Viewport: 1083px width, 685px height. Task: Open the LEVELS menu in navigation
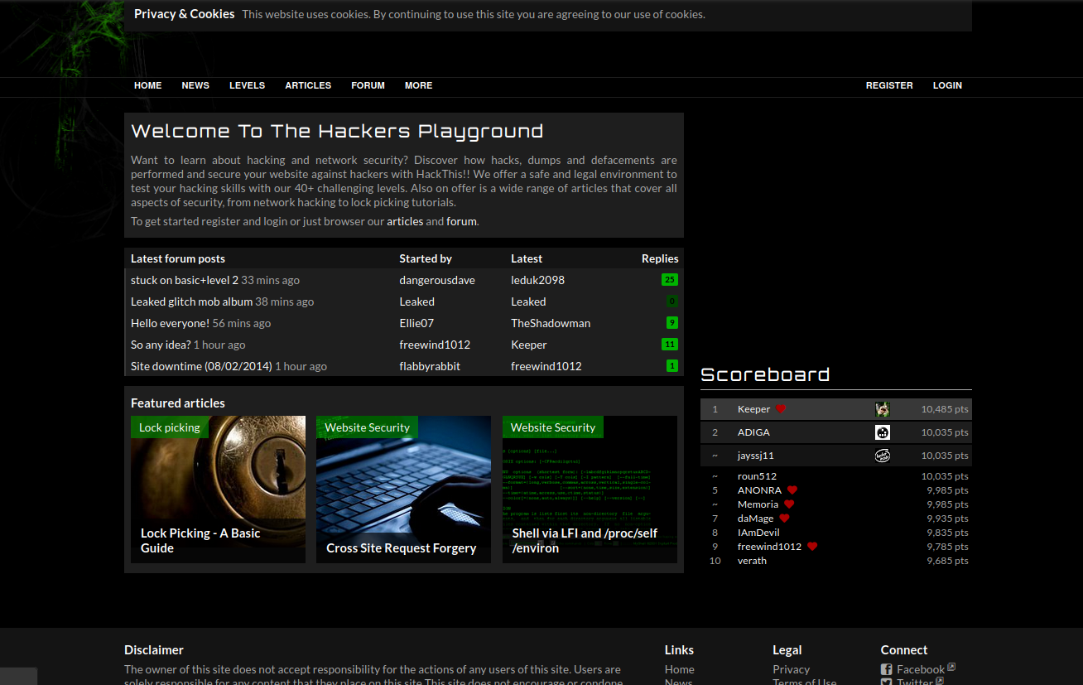pyautogui.click(x=247, y=85)
